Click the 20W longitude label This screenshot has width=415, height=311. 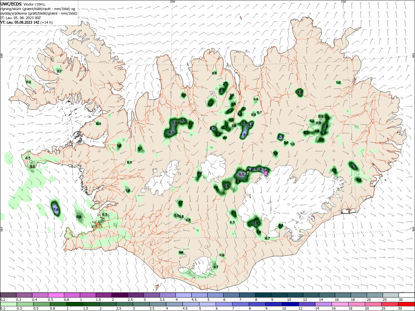pos(172,2)
